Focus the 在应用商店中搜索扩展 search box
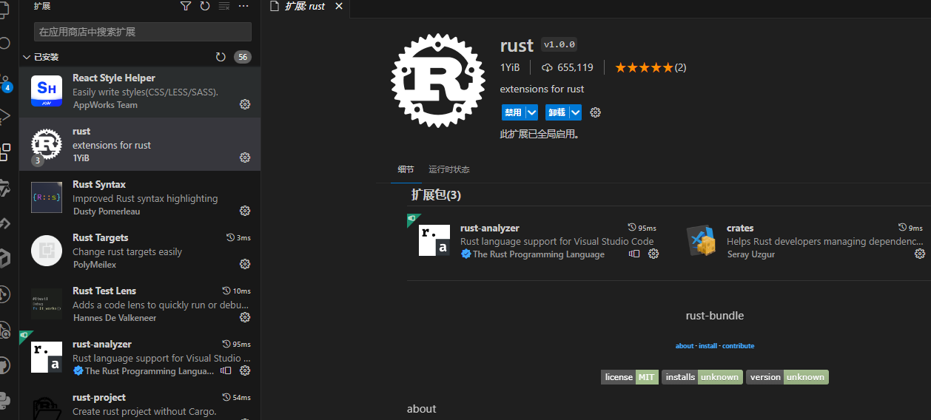 tap(143, 32)
